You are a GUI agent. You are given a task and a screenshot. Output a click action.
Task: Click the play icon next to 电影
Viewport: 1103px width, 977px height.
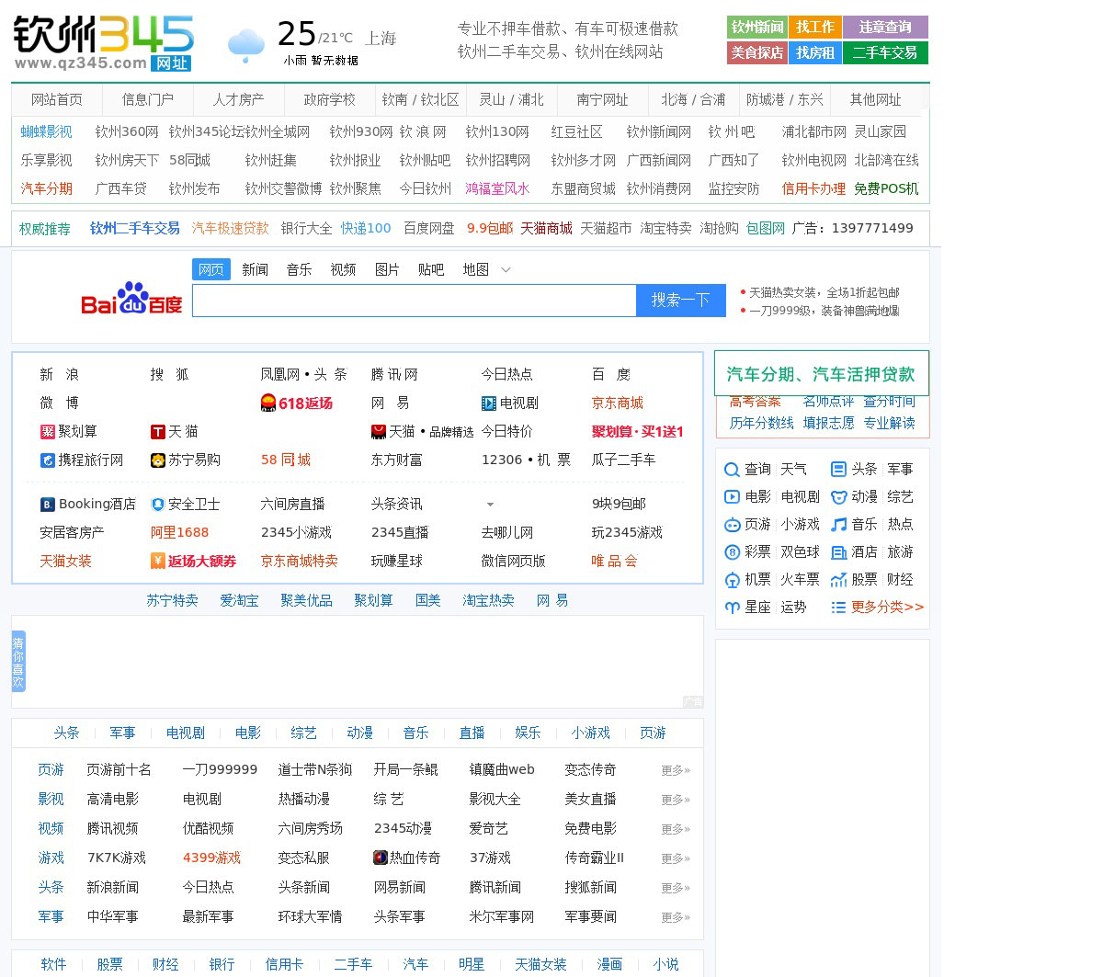tap(732, 497)
